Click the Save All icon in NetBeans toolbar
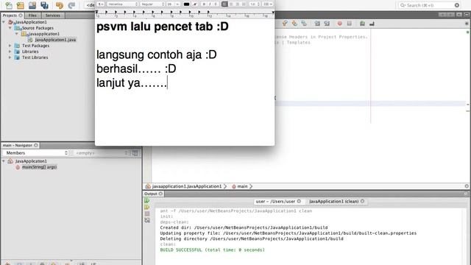The width and height of the screenshot is (471, 265). [44, 5]
